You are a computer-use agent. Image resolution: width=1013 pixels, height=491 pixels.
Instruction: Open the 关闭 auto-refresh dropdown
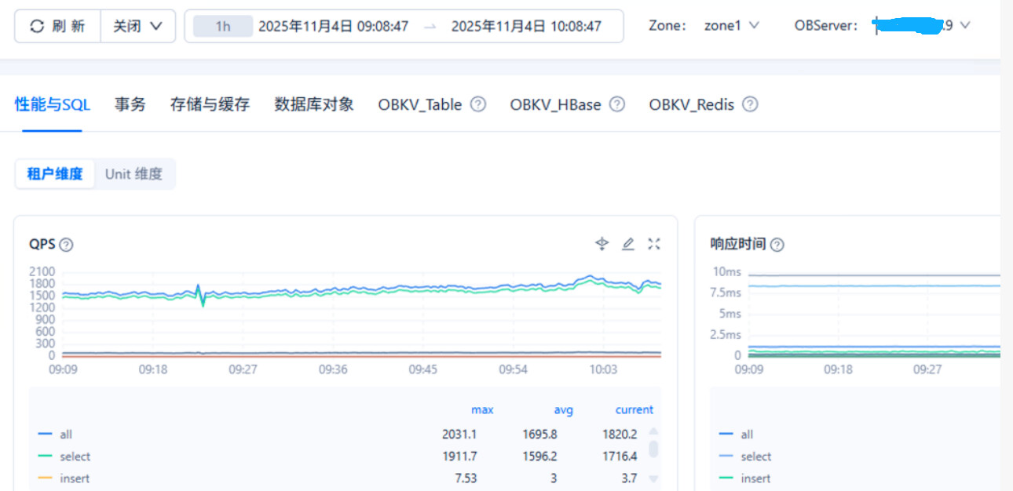click(x=137, y=26)
